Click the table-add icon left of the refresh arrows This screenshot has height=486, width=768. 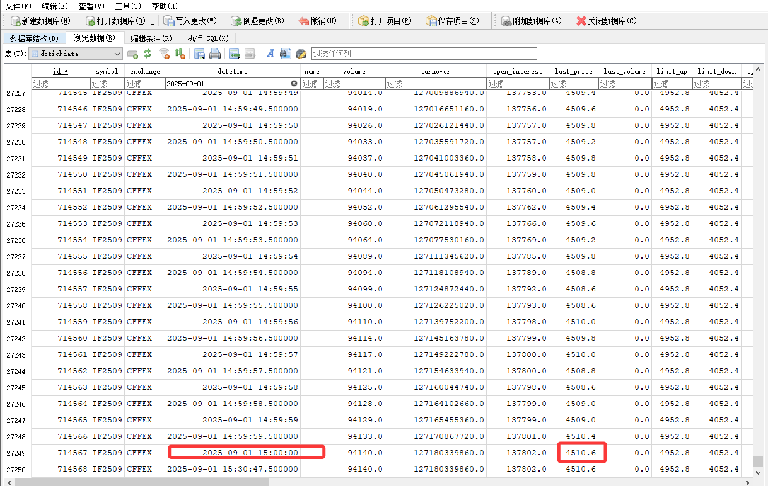click(132, 54)
